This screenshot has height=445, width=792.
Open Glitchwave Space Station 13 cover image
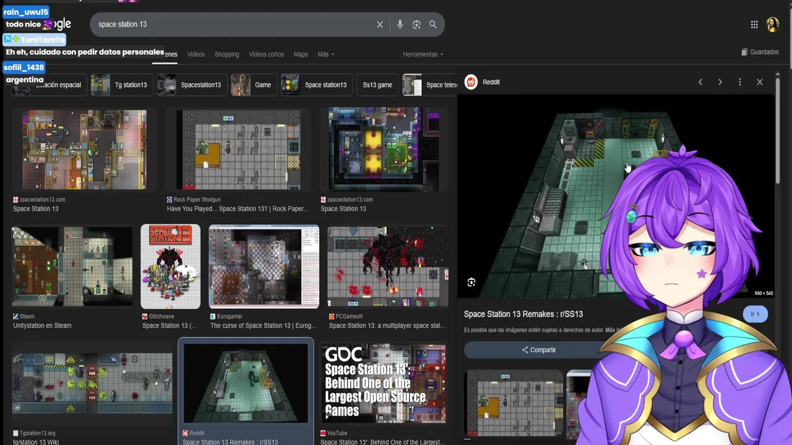click(x=170, y=266)
